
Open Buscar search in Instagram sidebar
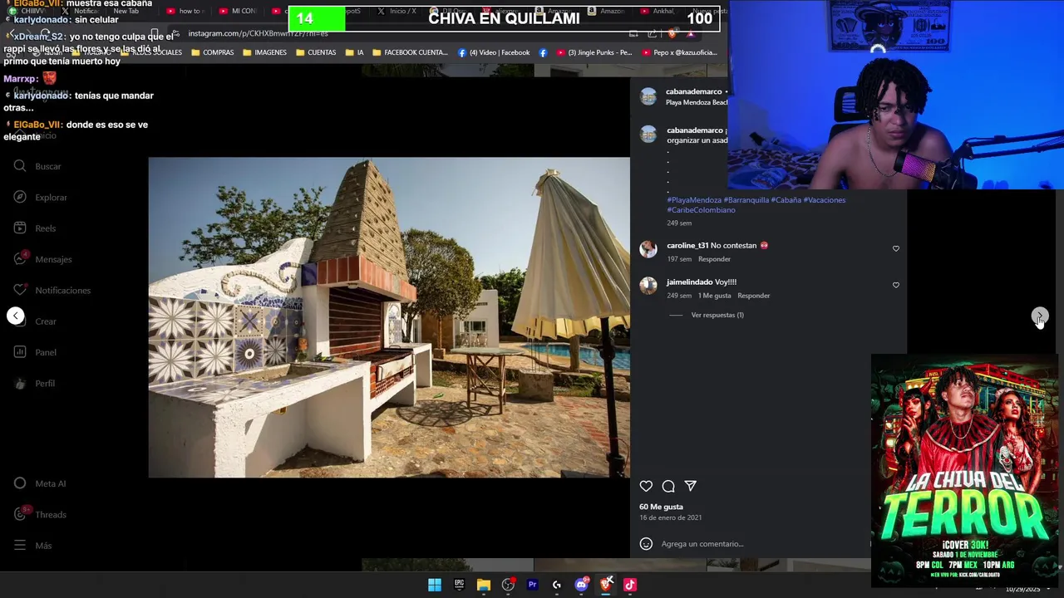(39, 166)
